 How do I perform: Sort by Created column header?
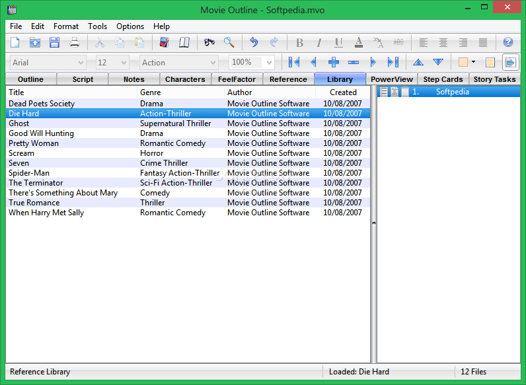coord(343,92)
